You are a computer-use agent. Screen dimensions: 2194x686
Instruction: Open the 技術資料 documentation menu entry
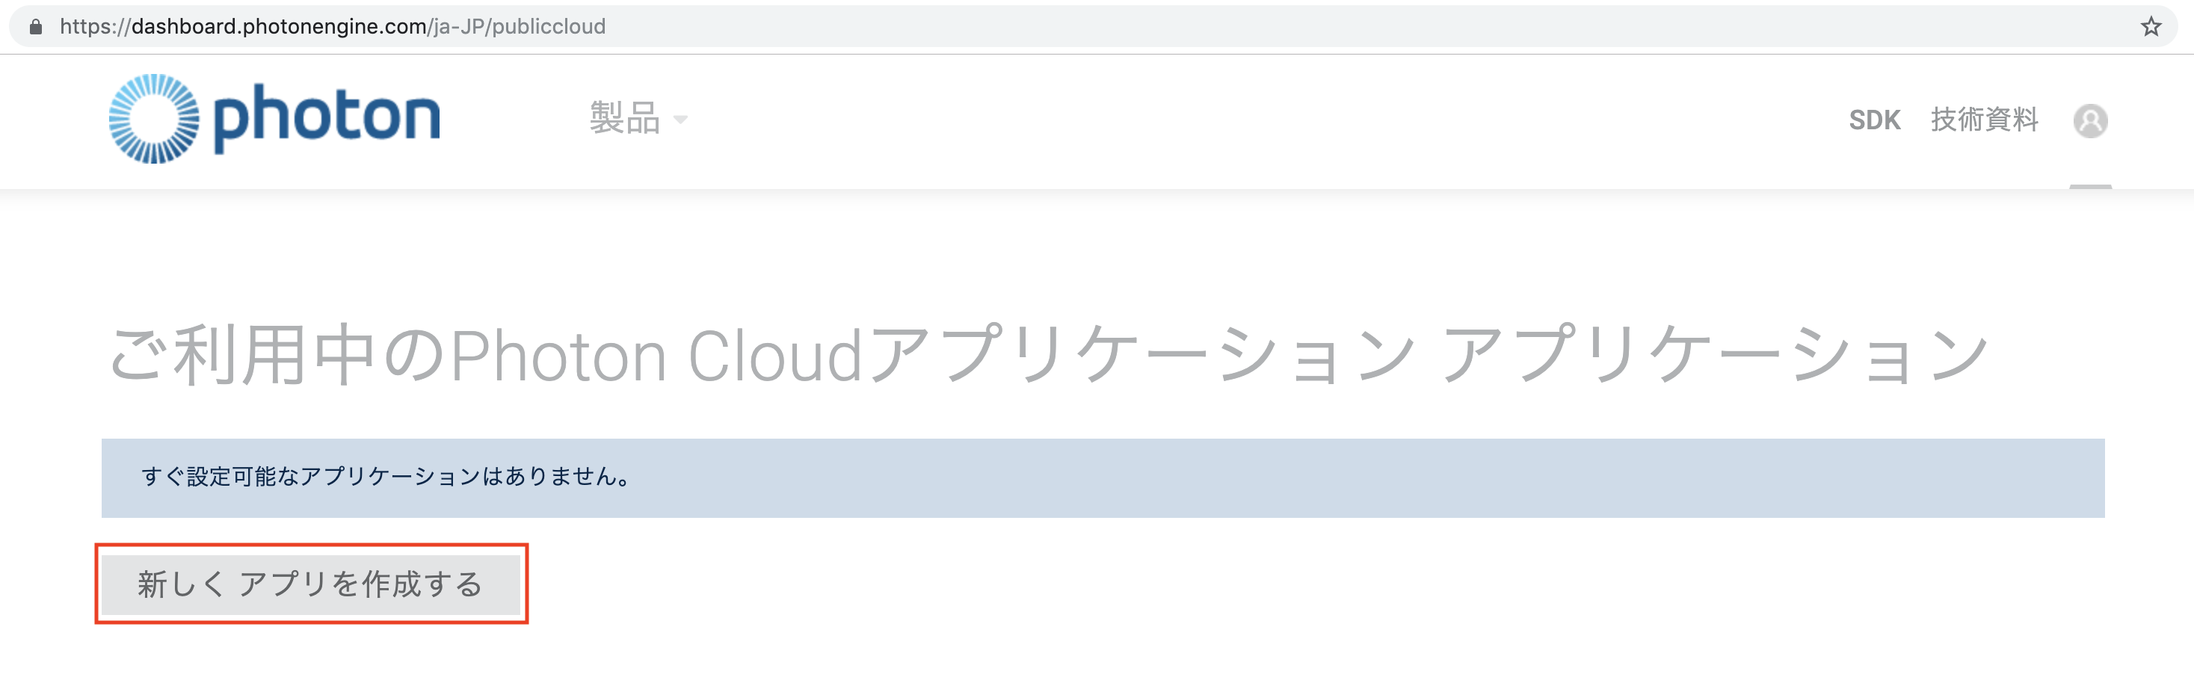[x=1986, y=119]
